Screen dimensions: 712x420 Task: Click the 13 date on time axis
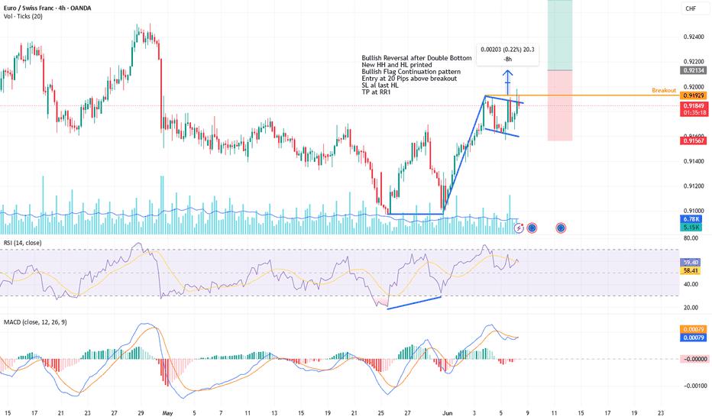pyautogui.click(x=274, y=413)
